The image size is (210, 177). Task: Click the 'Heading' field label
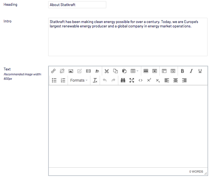tap(10, 5)
